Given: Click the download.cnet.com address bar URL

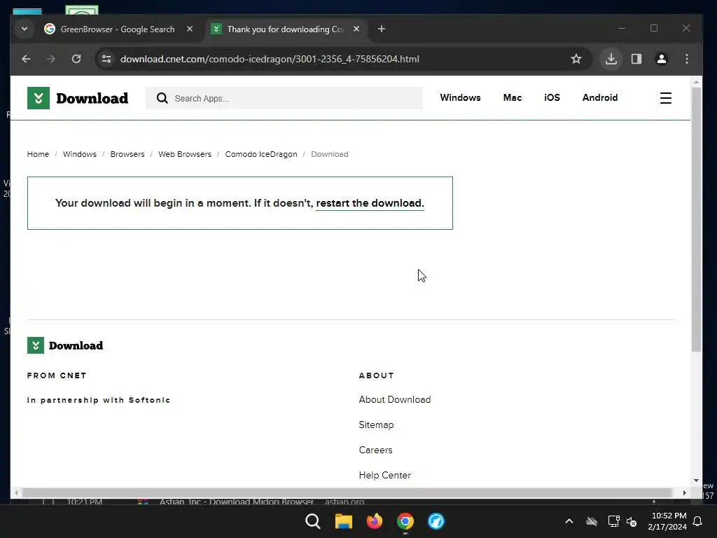Looking at the screenshot, I should pyautogui.click(x=270, y=59).
